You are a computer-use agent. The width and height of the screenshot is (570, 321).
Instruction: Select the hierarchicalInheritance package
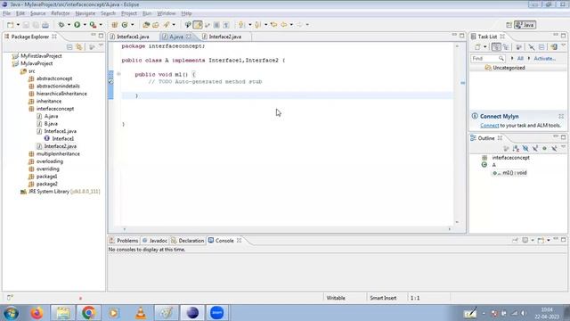(x=61, y=94)
